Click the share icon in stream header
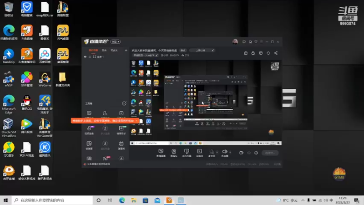Image resolution: width=364 pixels, height=205 pixels. coord(276,53)
